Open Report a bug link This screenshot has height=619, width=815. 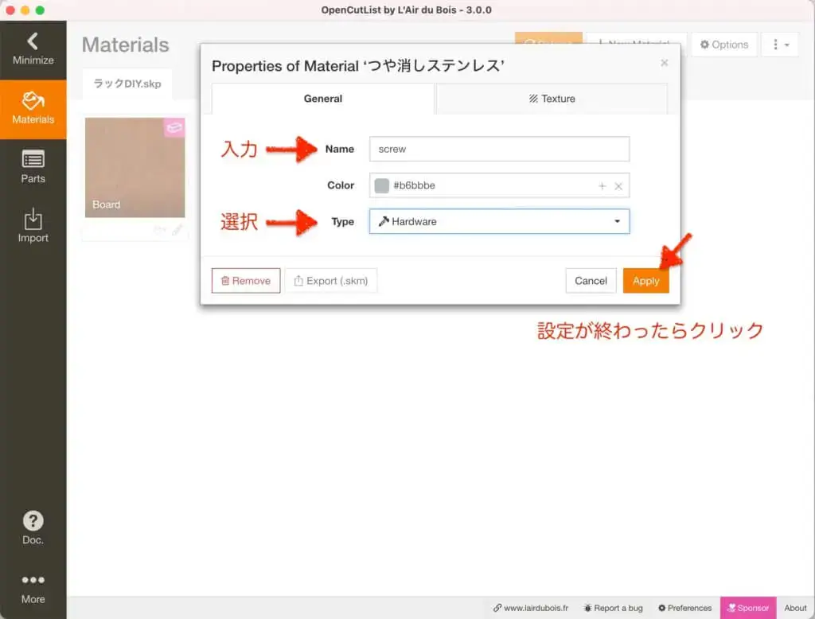tap(614, 608)
